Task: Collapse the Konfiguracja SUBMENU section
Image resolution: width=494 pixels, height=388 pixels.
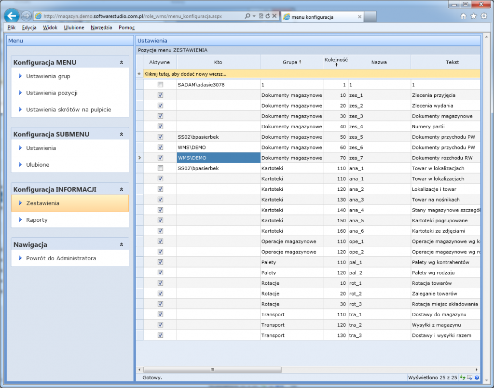Action: (x=122, y=134)
